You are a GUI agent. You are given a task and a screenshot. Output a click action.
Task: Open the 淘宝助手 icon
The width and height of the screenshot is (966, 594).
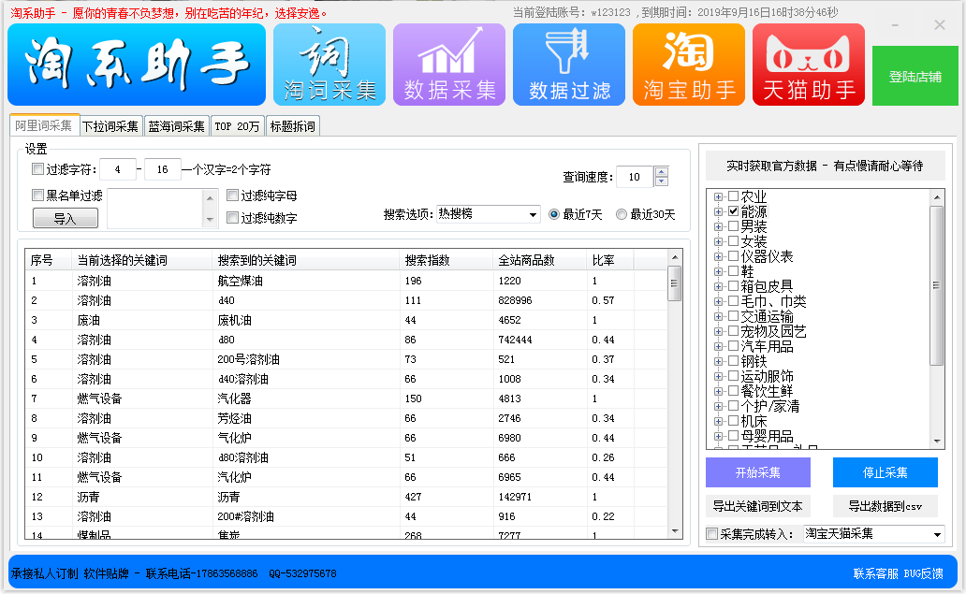[x=689, y=64]
